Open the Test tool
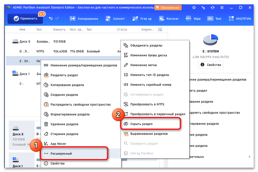 214,19
